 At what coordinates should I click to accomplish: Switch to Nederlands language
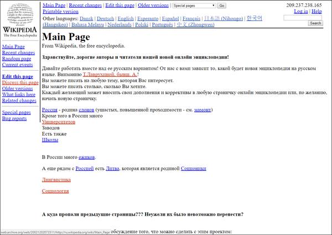point(120,25)
